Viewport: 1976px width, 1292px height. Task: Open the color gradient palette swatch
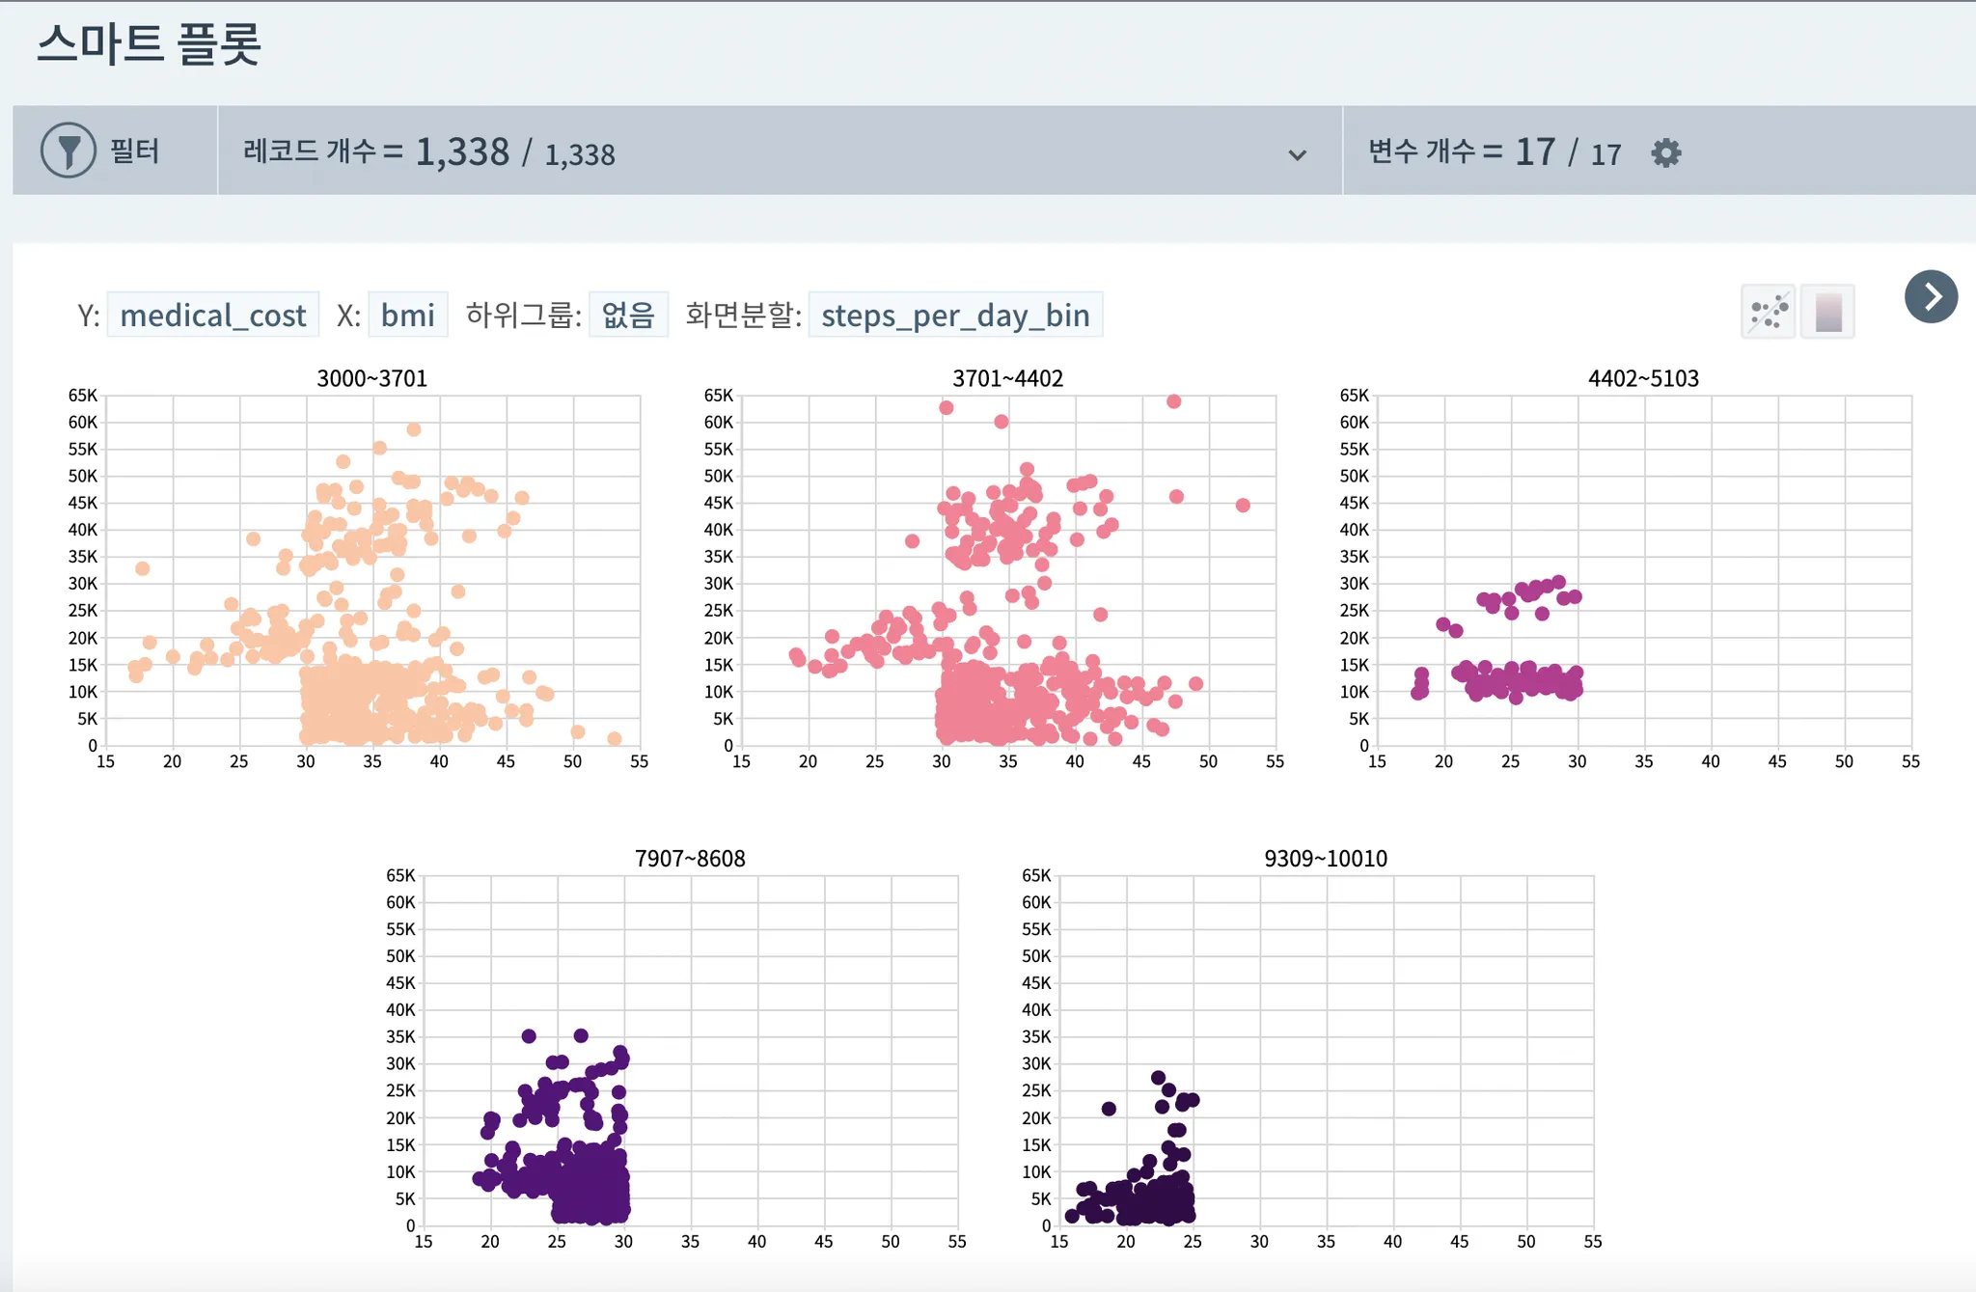(1827, 313)
